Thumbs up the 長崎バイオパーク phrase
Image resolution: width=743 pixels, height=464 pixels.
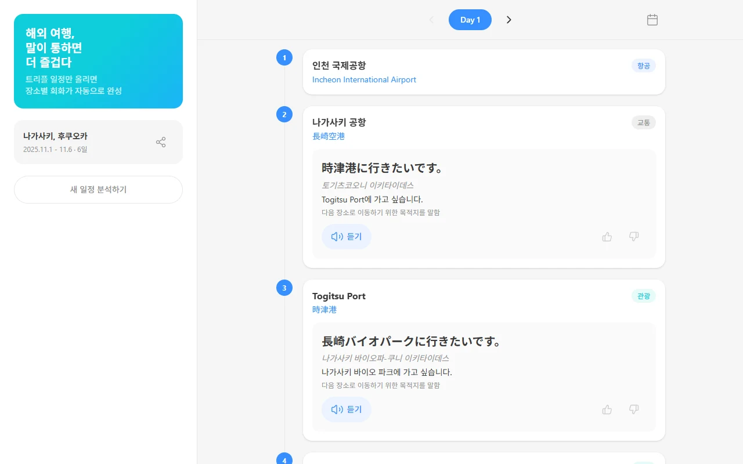[607, 409]
